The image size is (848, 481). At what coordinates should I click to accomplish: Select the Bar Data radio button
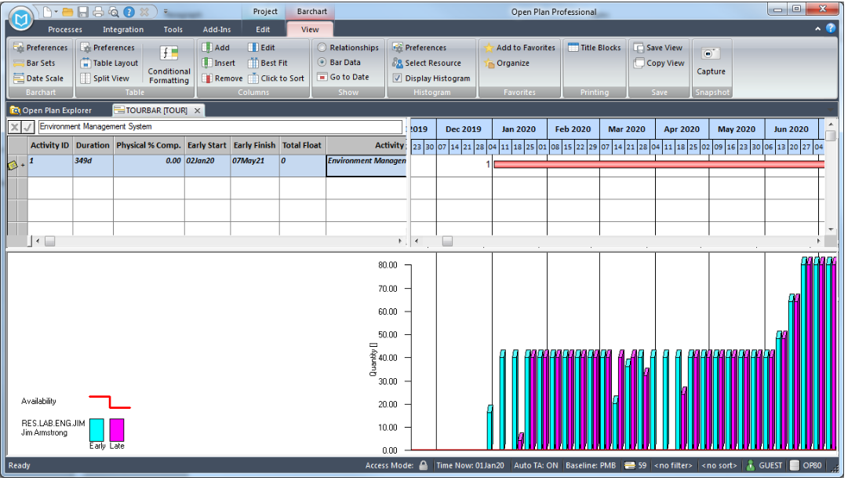322,63
